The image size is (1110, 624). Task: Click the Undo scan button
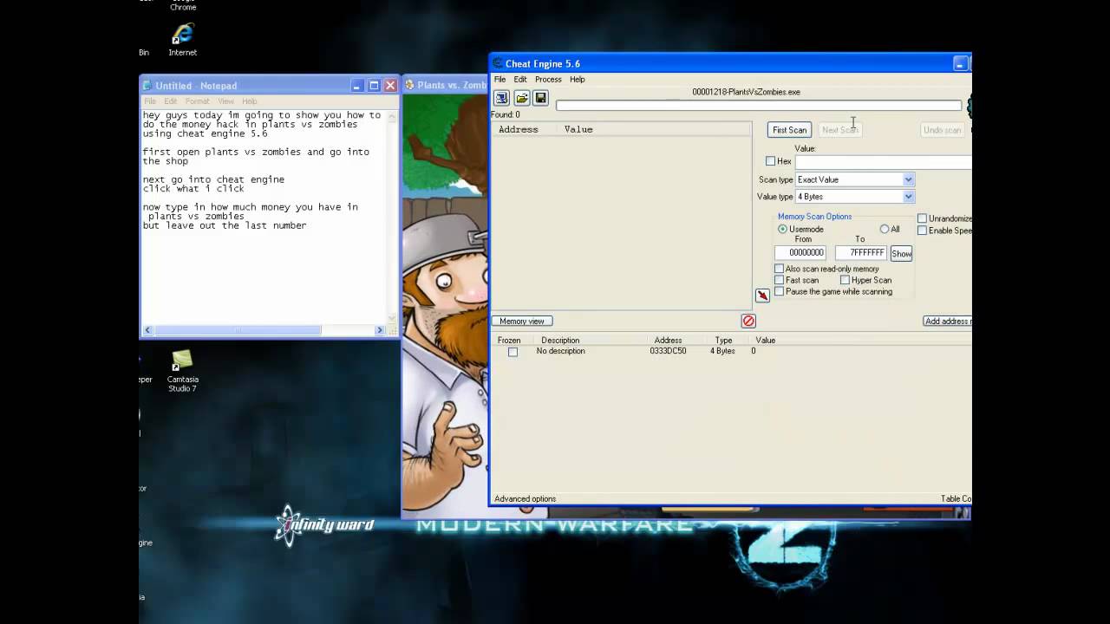click(942, 130)
